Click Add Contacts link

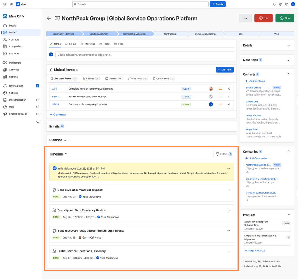click(x=255, y=81)
